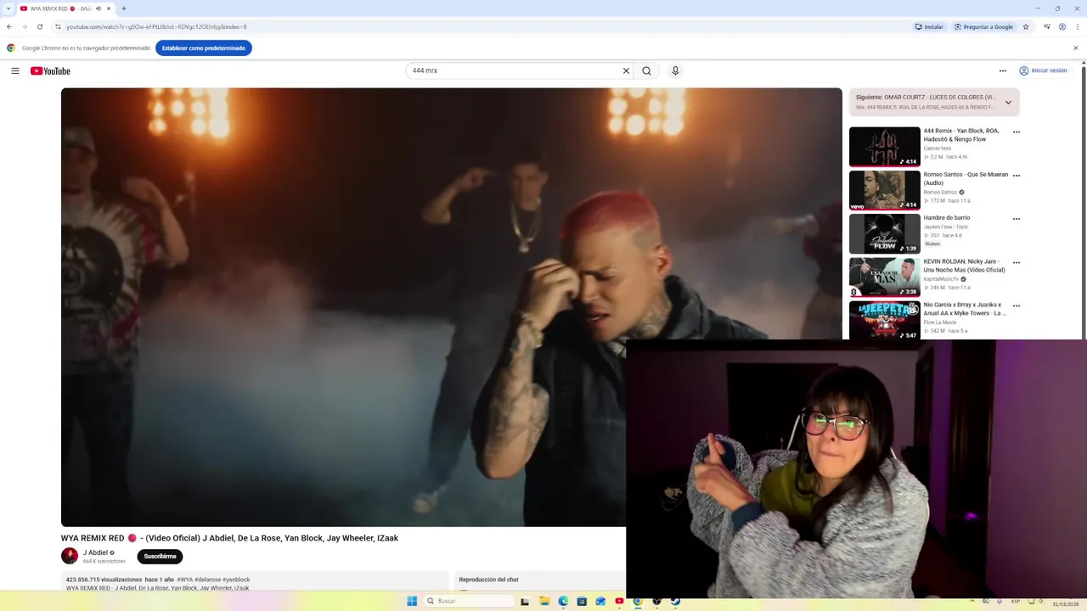Open options menu for Nio Garcia video

coord(1017,305)
